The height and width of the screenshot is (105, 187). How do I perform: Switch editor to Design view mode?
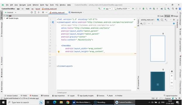[175, 16]
